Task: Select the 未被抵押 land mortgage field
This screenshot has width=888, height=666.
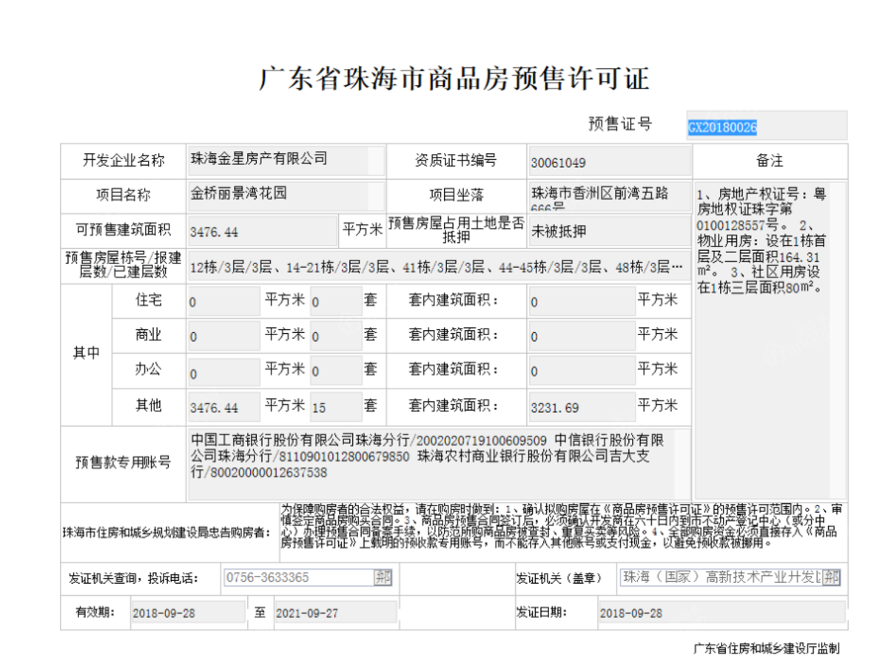Action: point(609,231)
